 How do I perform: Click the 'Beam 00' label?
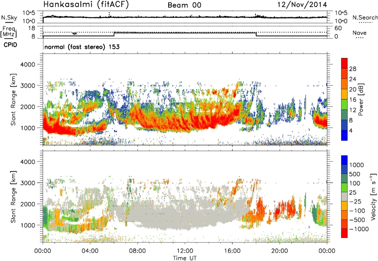click(x=184, y=5)
